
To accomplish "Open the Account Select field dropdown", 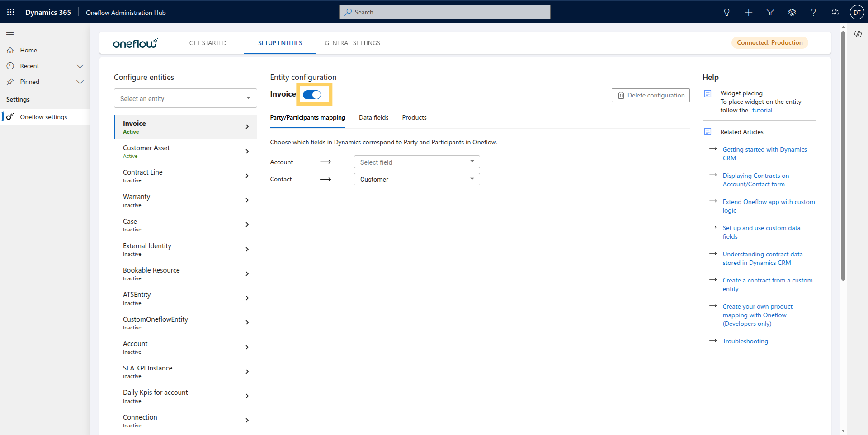I will click(x=417, y=162).
